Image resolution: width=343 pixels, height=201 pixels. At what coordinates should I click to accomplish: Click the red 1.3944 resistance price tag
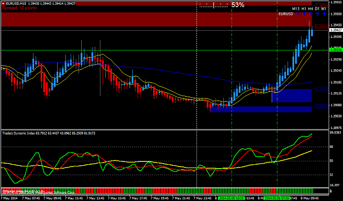[323, 27]
